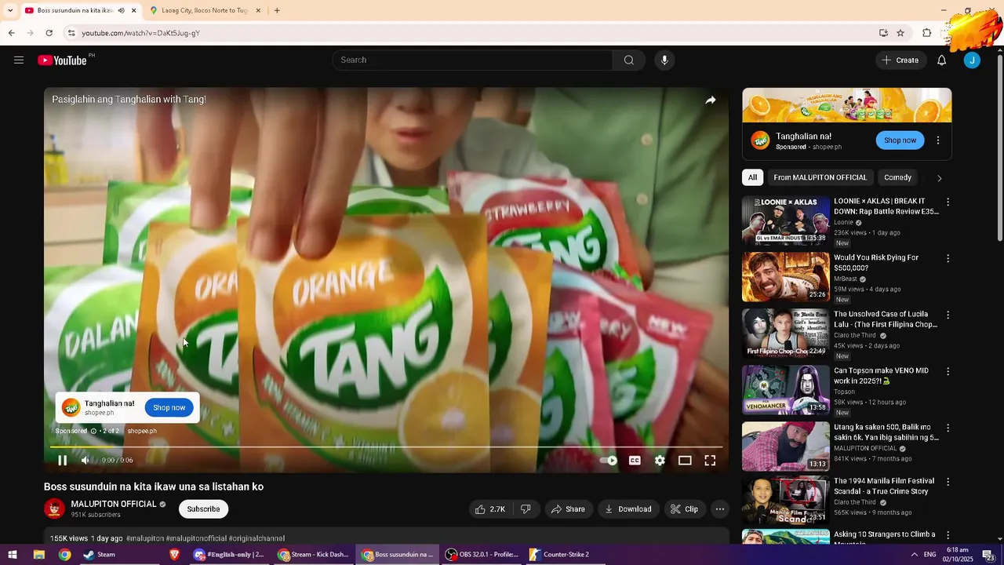Click the video progress bar

coord(386,447)
